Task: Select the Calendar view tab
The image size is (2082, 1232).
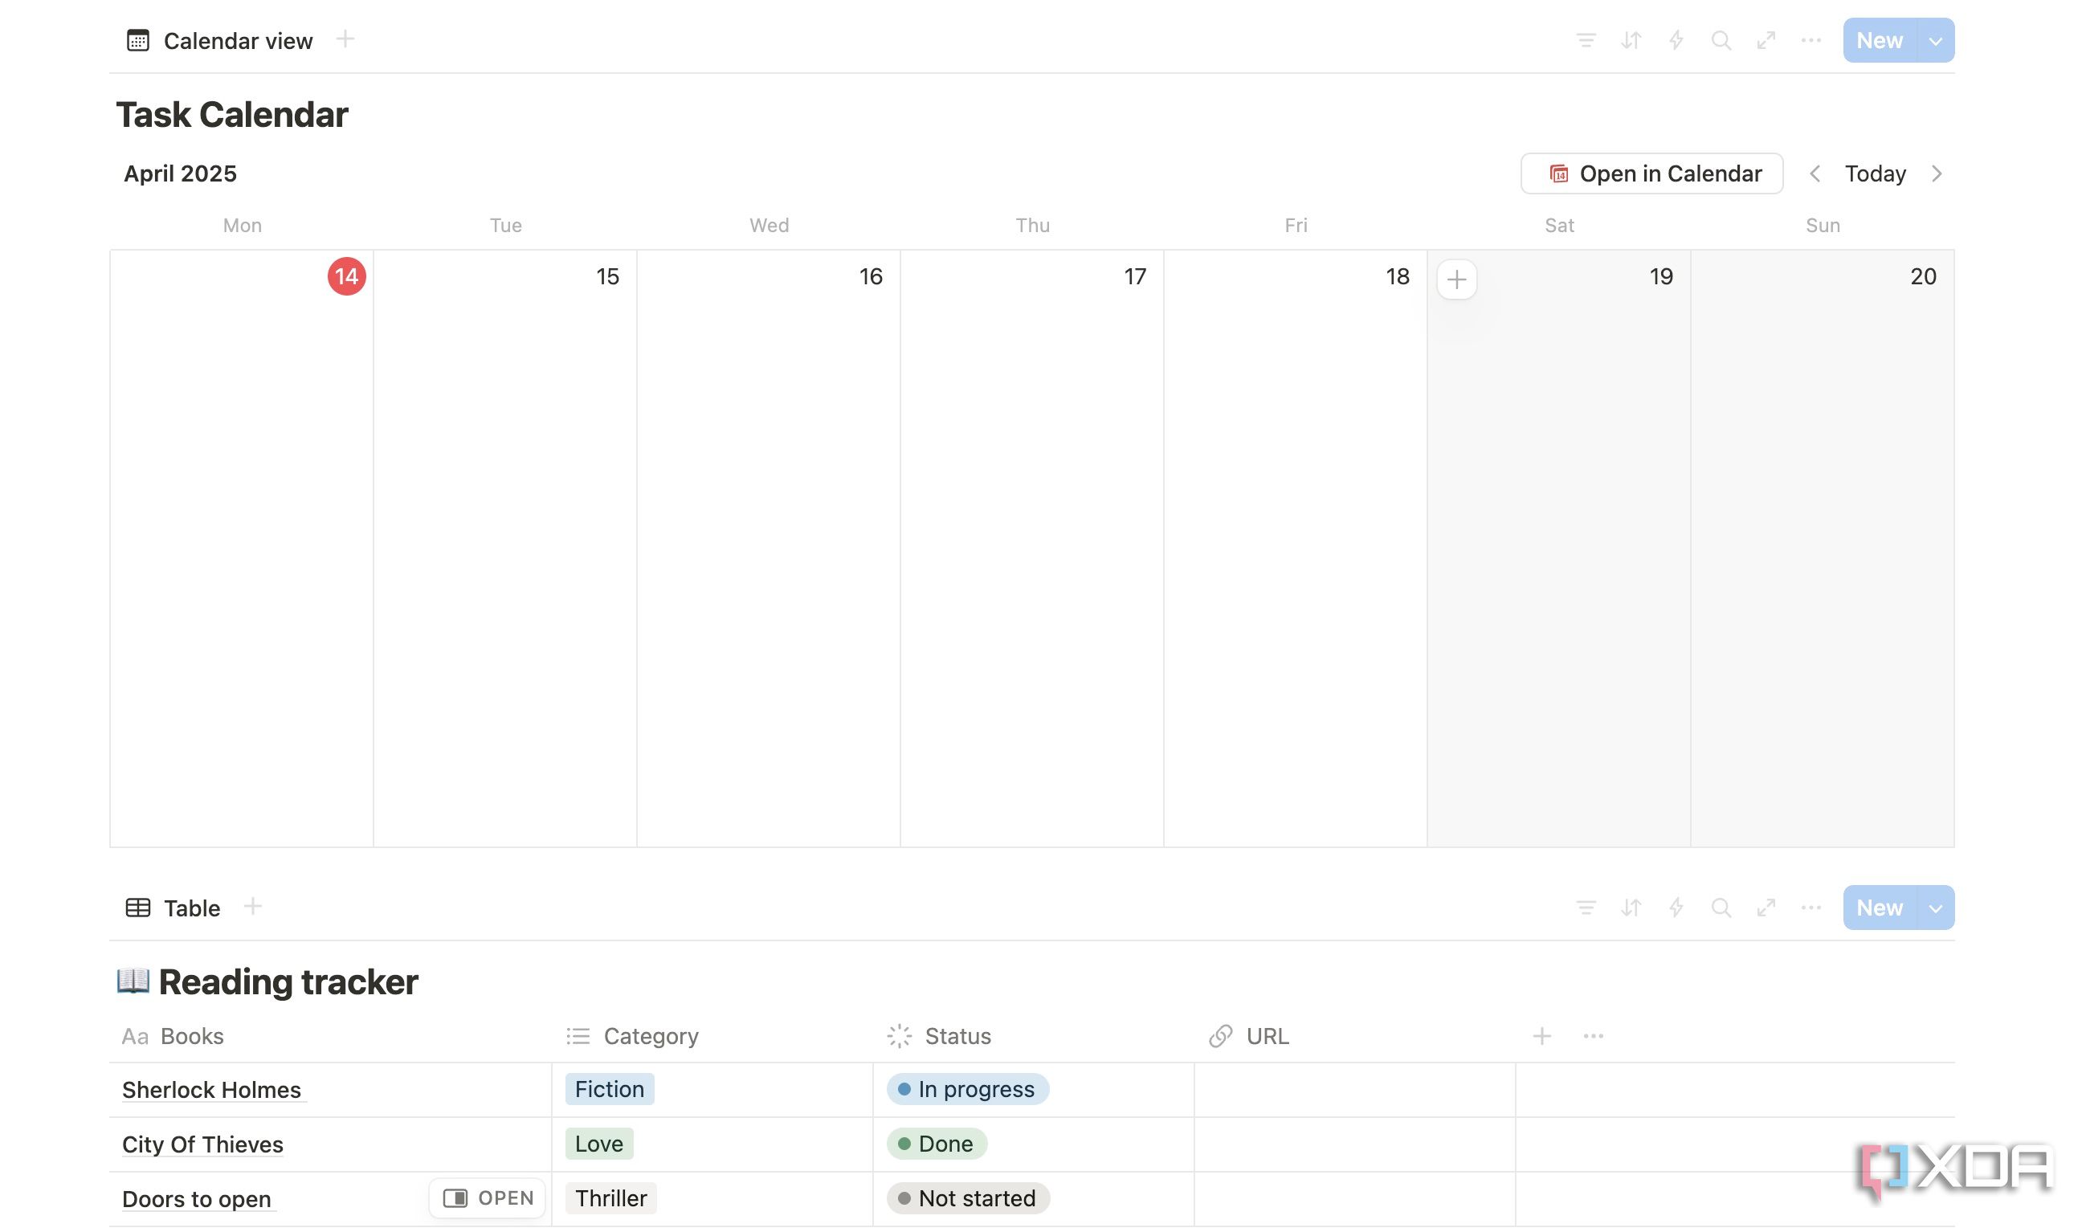Action: click(x=219, y=40)
